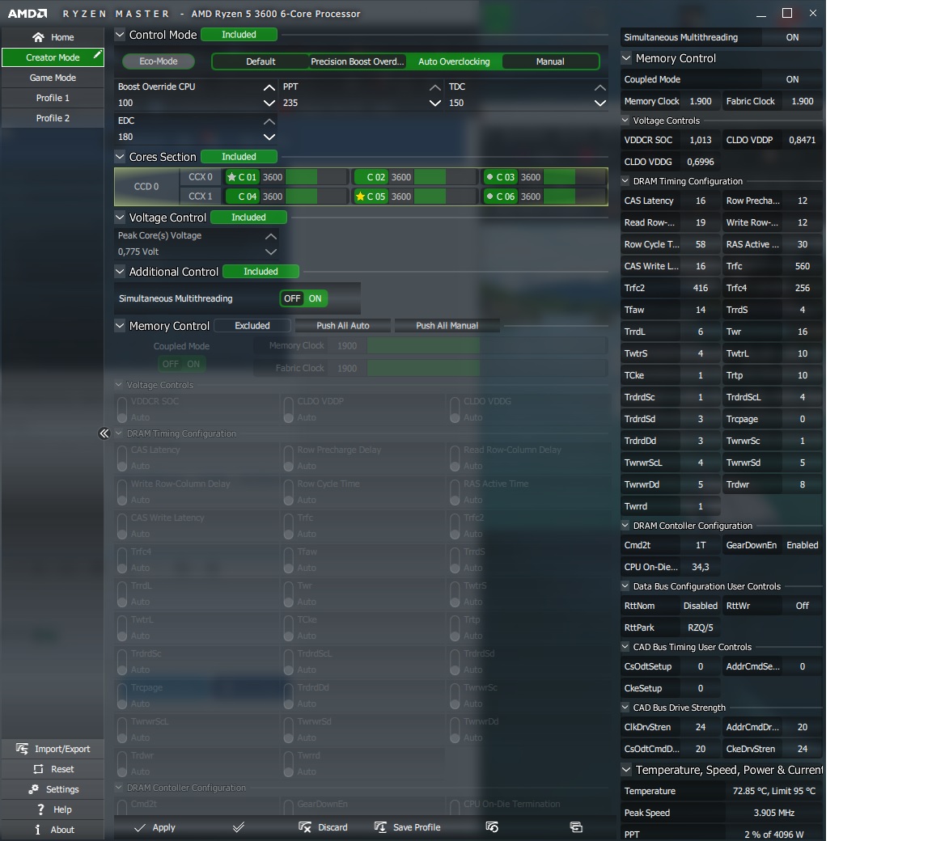Screen dimensions: 932x841
Task: Collapse the Voltage Control section
Action: 120,218
